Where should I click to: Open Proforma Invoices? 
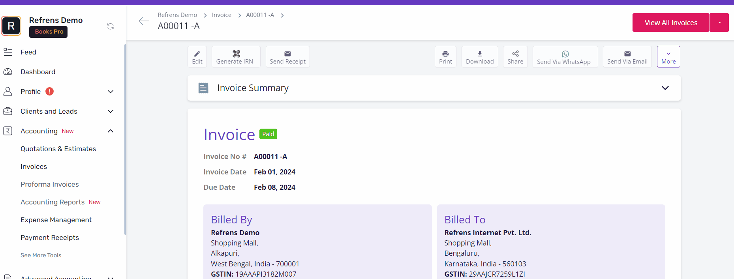(x=50, y=184)
